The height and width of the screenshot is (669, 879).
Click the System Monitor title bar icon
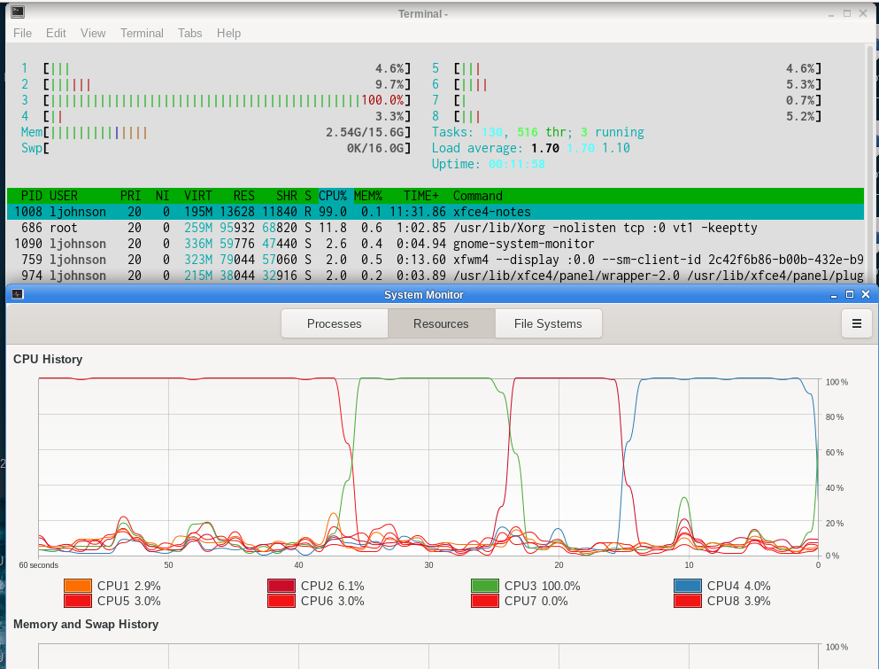point(17,294)
